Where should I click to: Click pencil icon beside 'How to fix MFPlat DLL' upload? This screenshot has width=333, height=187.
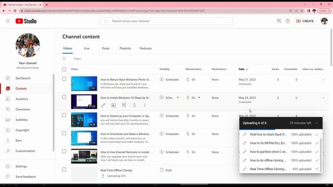(x=245, y=143)
